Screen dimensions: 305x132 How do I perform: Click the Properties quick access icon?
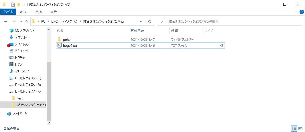[13, 4]
